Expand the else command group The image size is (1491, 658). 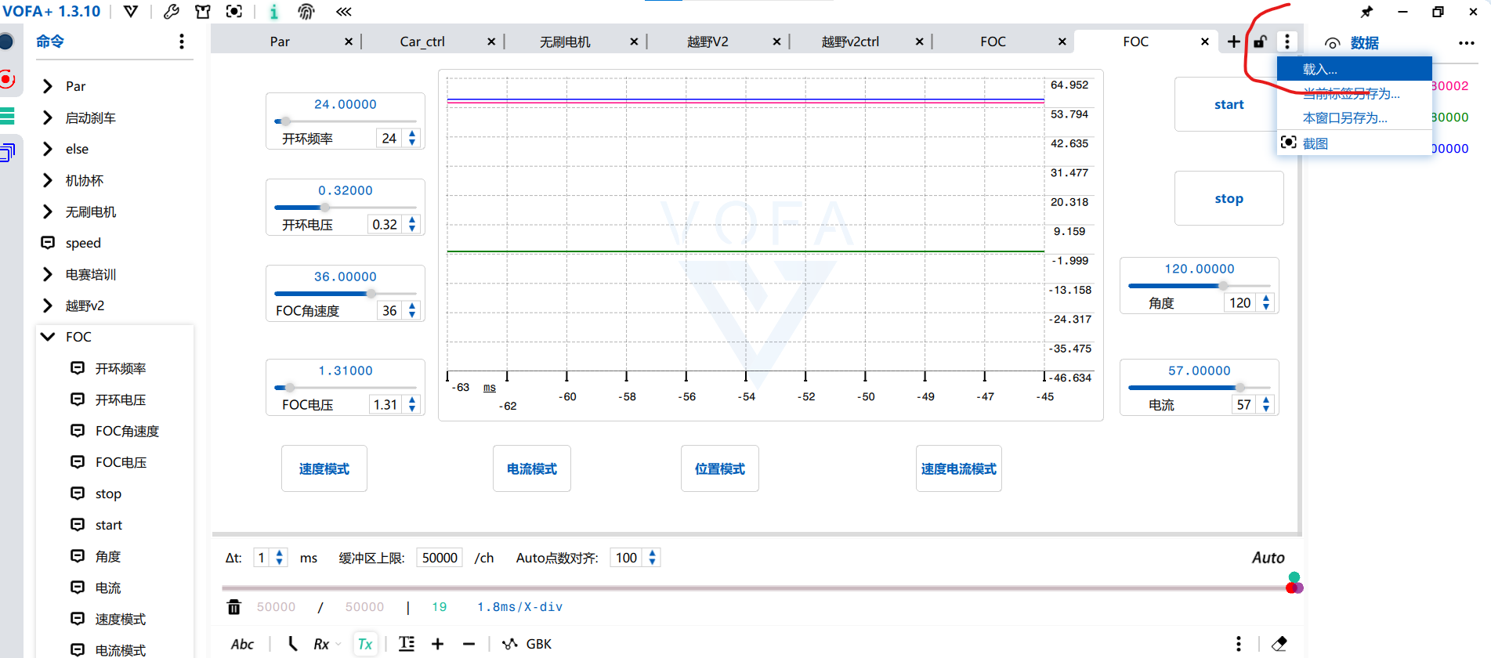48,149
